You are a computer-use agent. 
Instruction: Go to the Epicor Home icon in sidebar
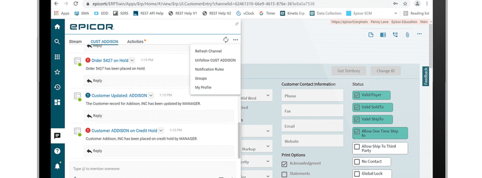tap(57, 27)
